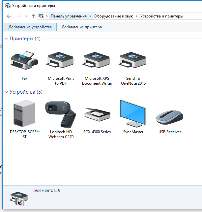Click the SyncMaster label text

133,132
